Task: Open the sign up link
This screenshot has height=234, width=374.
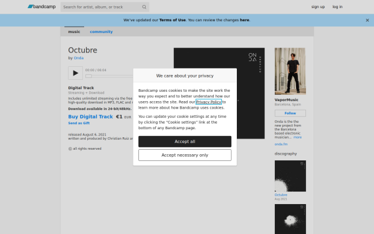Action: click(318, 7)
